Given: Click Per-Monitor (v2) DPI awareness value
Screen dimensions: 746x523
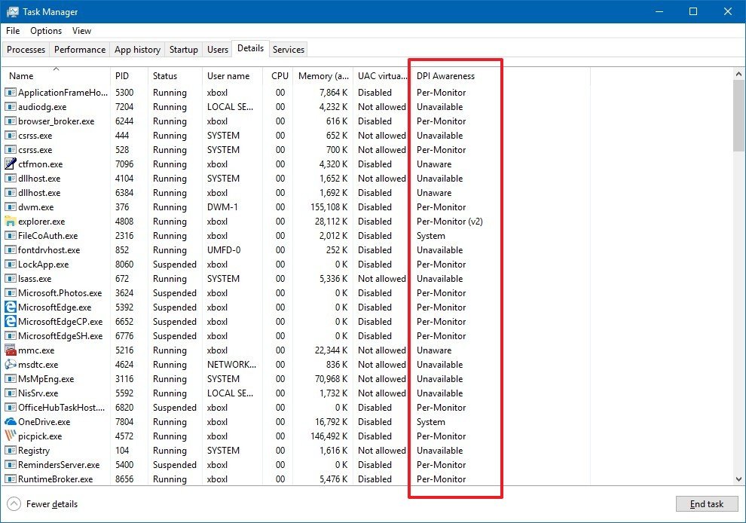Looking at the screenshot, I should tap(450, 222).
